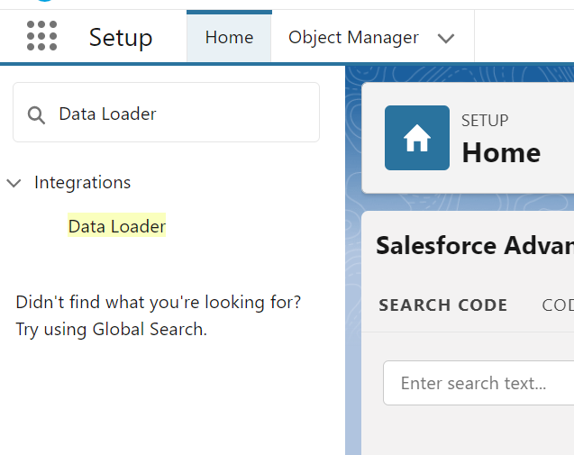Select the SEARCH CODE tab
The image size is (574, 455).
(x=442, y=305)
